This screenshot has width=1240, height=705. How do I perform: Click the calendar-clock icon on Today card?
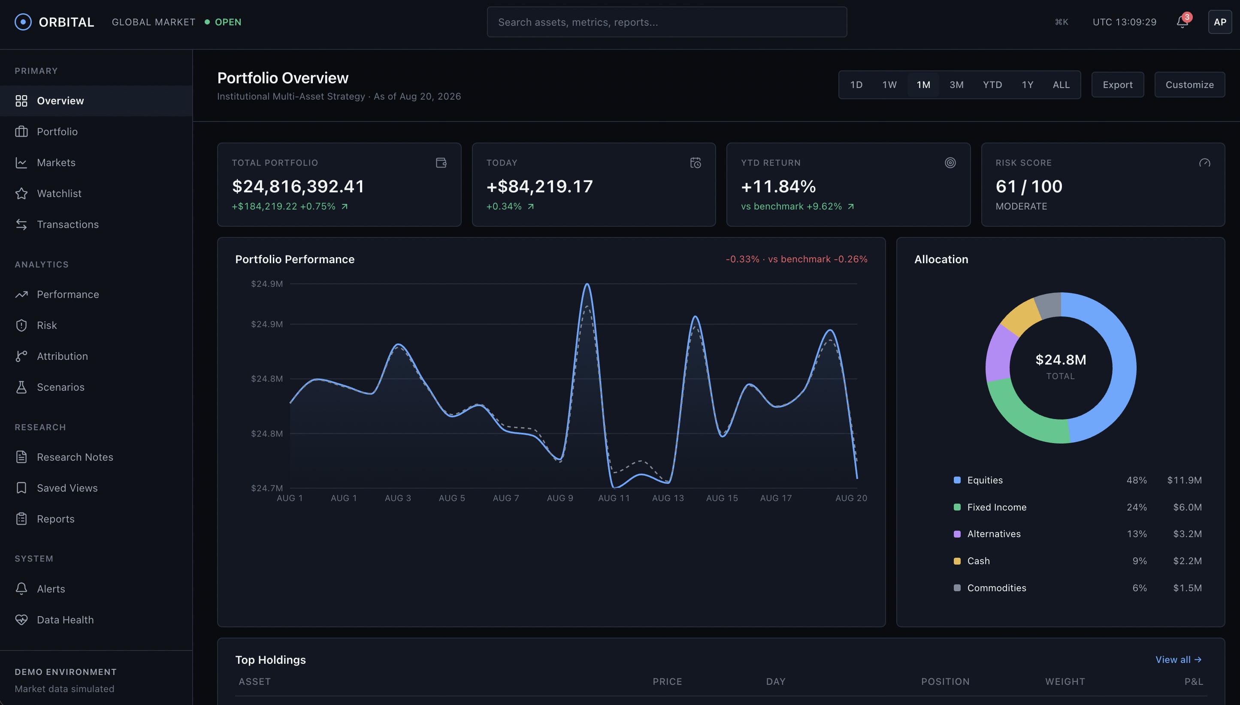[696, 163]
